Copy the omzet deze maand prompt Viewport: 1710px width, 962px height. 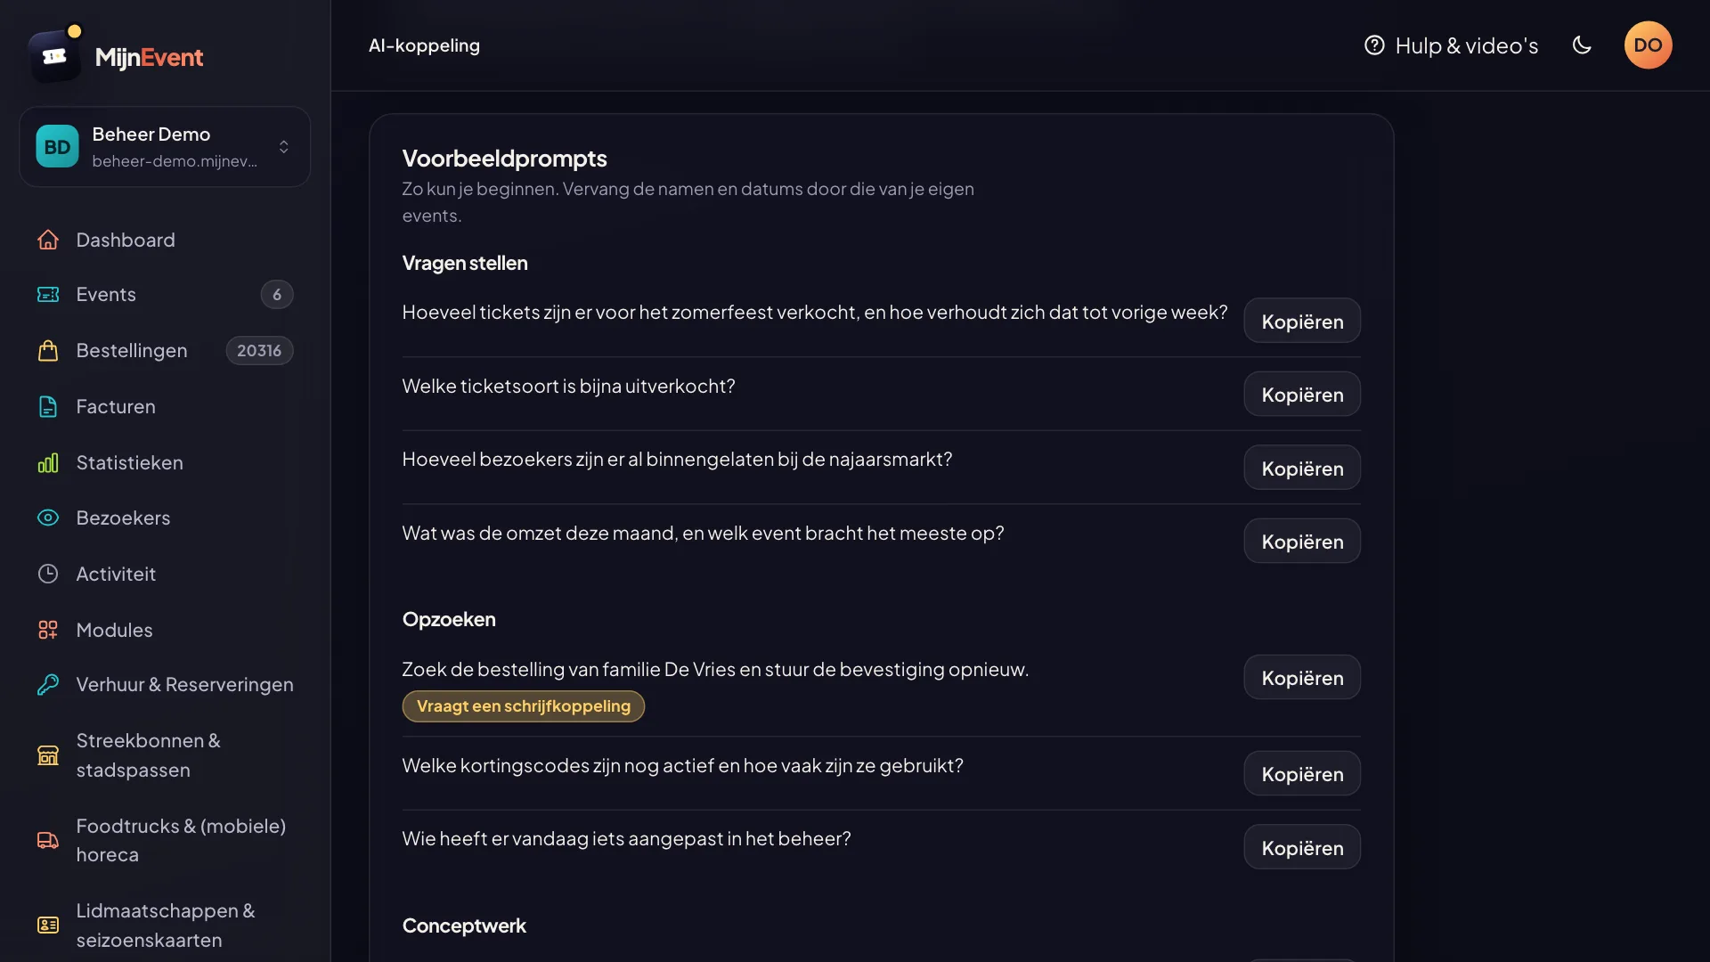pyautogui.click(x=1302, y=542)
